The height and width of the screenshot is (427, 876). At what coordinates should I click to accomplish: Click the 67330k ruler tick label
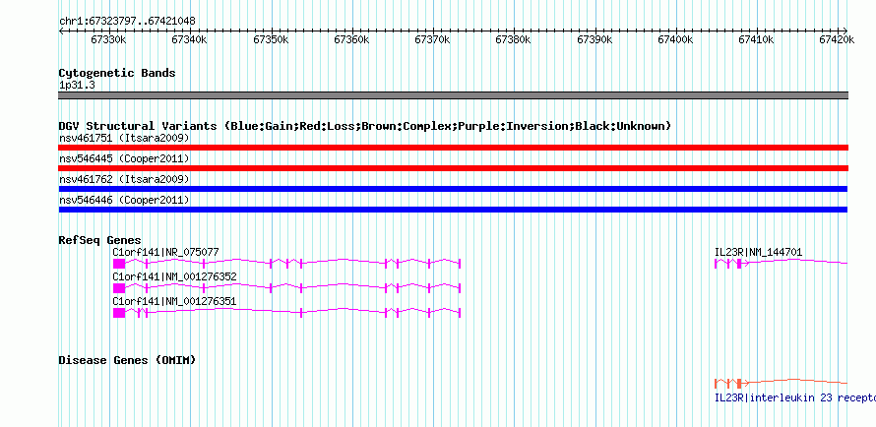pyautogui.click(x=108, y=39)
